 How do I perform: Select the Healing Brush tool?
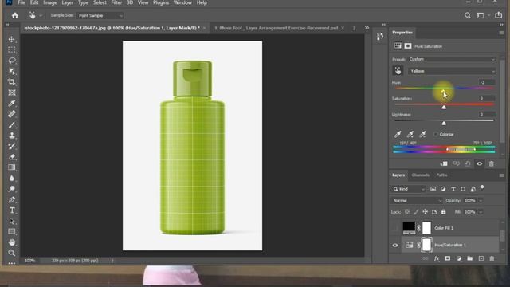12,114
